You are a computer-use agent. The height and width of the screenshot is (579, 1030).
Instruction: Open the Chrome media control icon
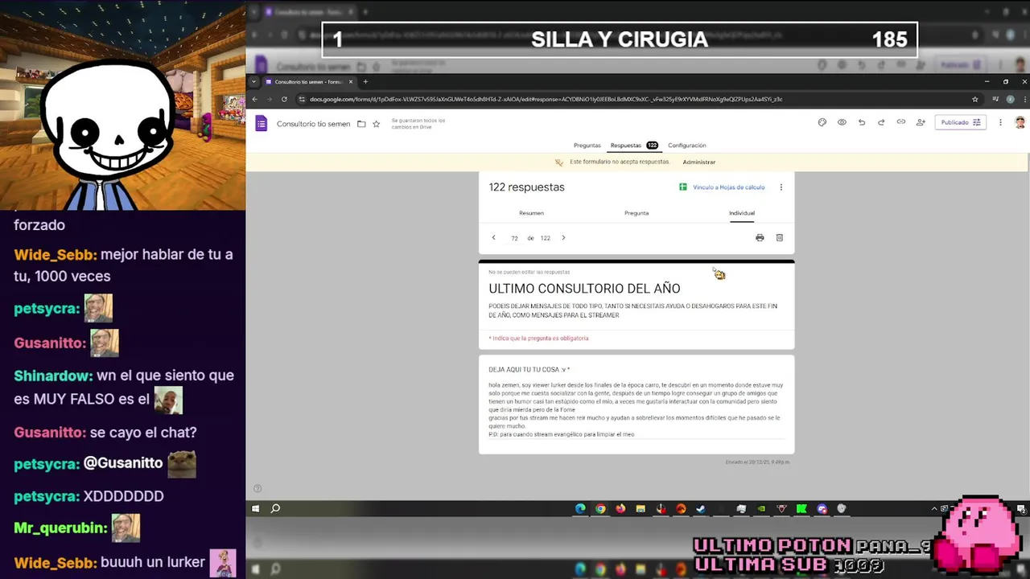point(996,99)
